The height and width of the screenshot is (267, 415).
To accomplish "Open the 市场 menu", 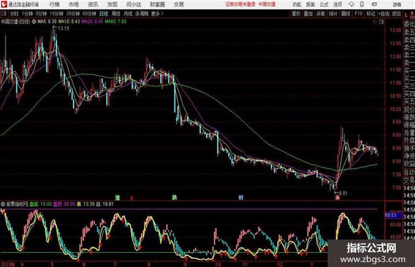I will click(x=74, y=4).
